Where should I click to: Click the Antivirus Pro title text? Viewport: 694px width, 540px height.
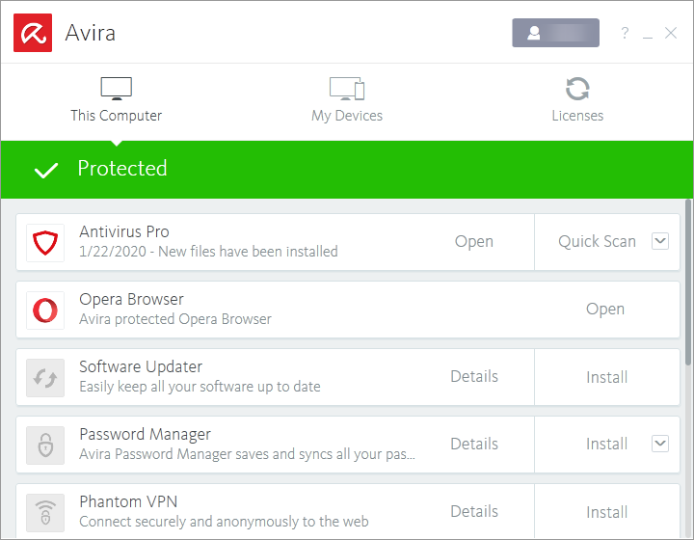[124, 232]
